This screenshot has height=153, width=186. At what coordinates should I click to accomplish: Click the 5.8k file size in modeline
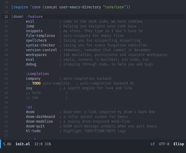pos(7,144)
